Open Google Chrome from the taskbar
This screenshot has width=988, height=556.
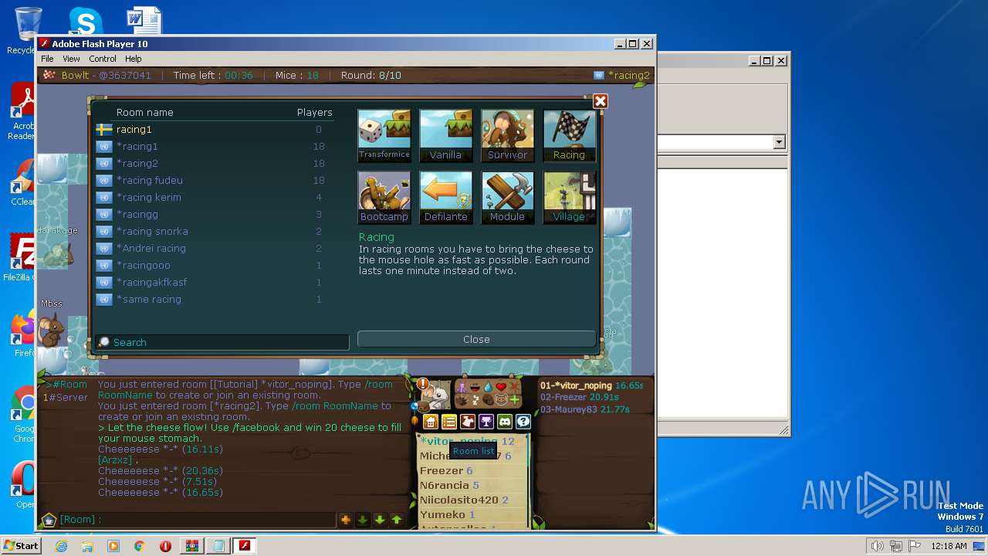(x=139, y=546)
